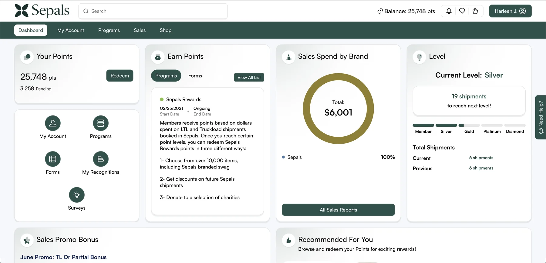Click the Sales Promo Bonus star icon
This screenshot has width=546, height=263.
click(27, 240)
